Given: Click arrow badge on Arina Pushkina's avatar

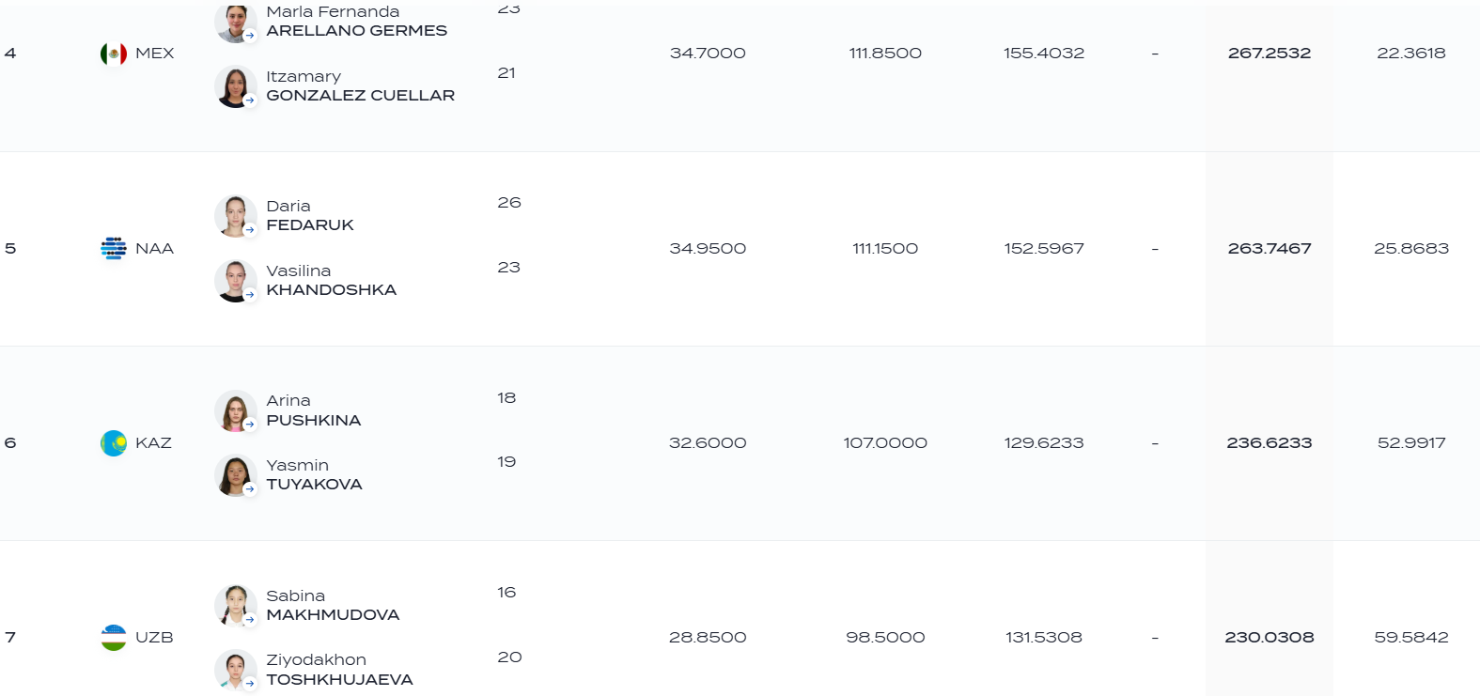Looking at the screenshot, I should pos(250,425).
